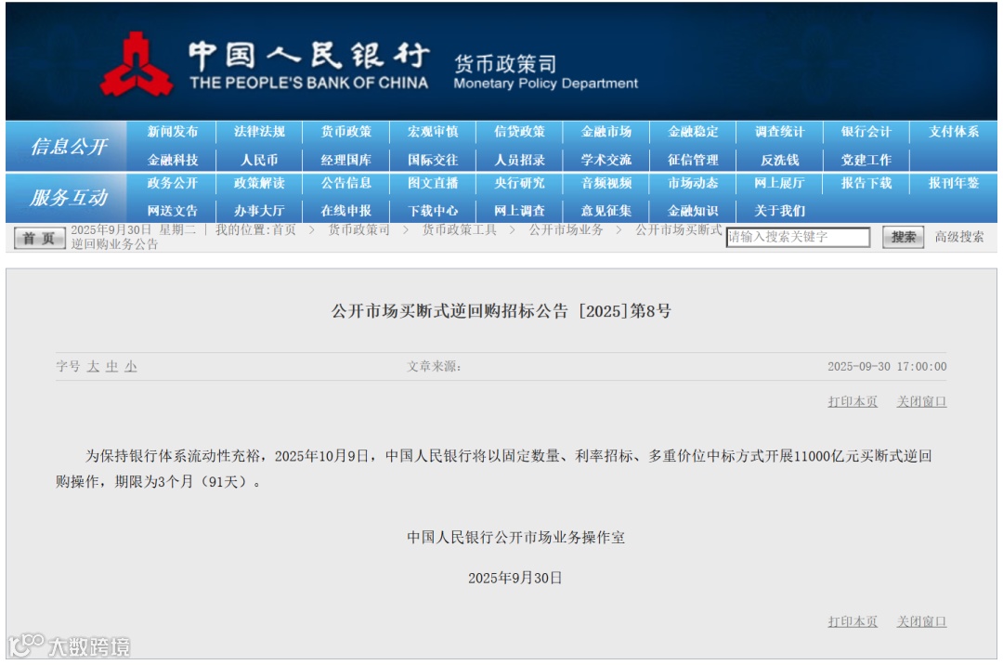Viewport: 1003px width, 665px height.
Task: Select 在线申报 menu item
Action: tap(346, 211)
